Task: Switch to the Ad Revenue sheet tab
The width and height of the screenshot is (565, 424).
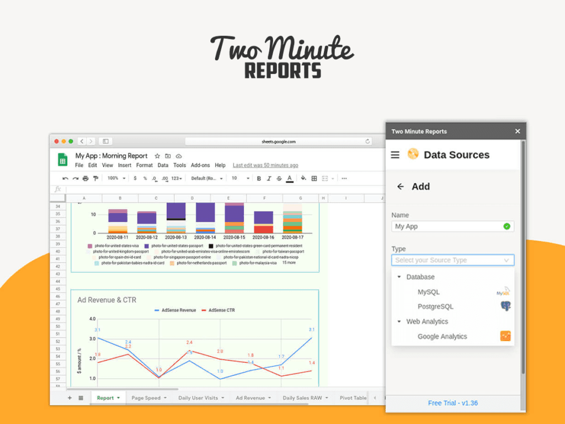Action: coord(250,398)
